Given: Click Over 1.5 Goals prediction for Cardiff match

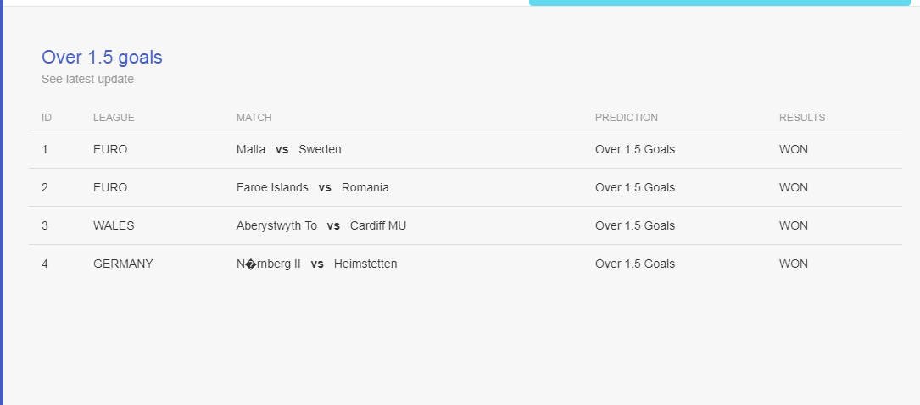Looking at the screenshot, I should tap(635, 225).
